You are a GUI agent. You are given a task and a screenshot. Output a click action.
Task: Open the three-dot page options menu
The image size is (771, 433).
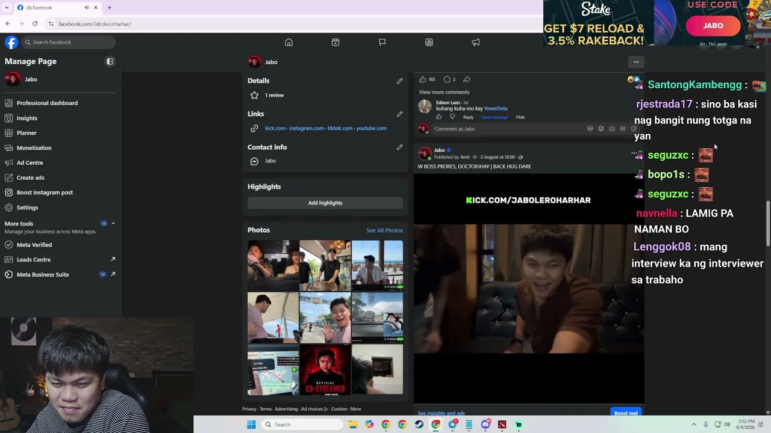click(636, 62)
